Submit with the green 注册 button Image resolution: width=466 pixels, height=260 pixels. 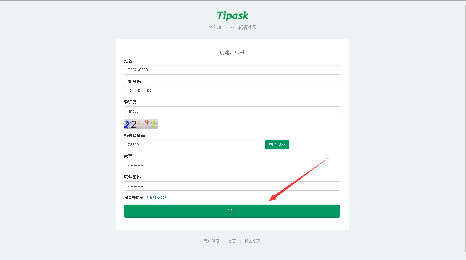tap(232, 211)
